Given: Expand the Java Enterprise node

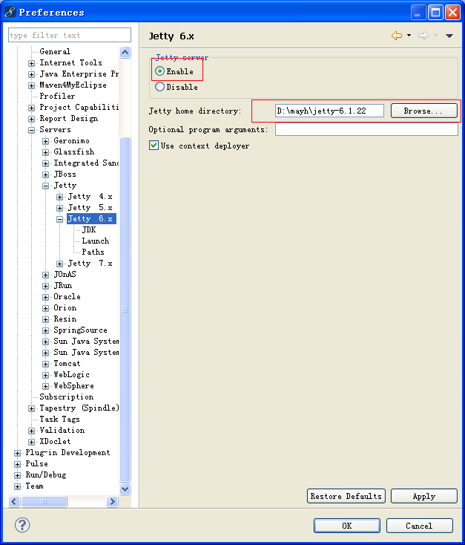Looking at the screenshot, I should (x=32, y=74).
